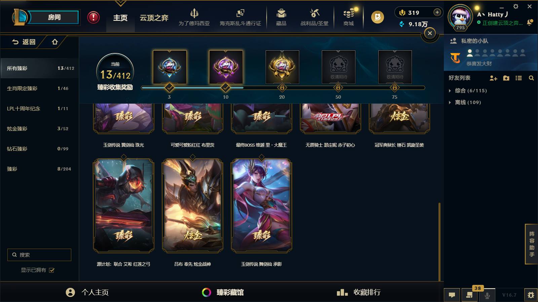Click the 返回 back button
The image size is (538, 302).
pos(24,42)
